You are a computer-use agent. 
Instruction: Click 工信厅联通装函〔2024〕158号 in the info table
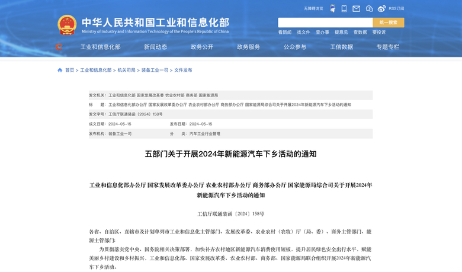136,114
